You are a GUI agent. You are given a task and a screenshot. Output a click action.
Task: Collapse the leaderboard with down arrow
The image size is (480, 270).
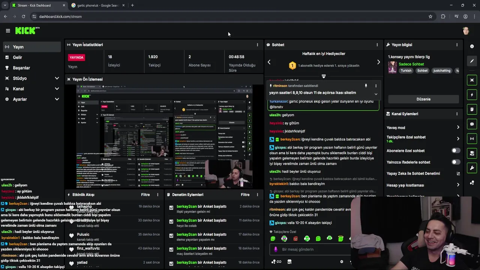pos(324,76)
